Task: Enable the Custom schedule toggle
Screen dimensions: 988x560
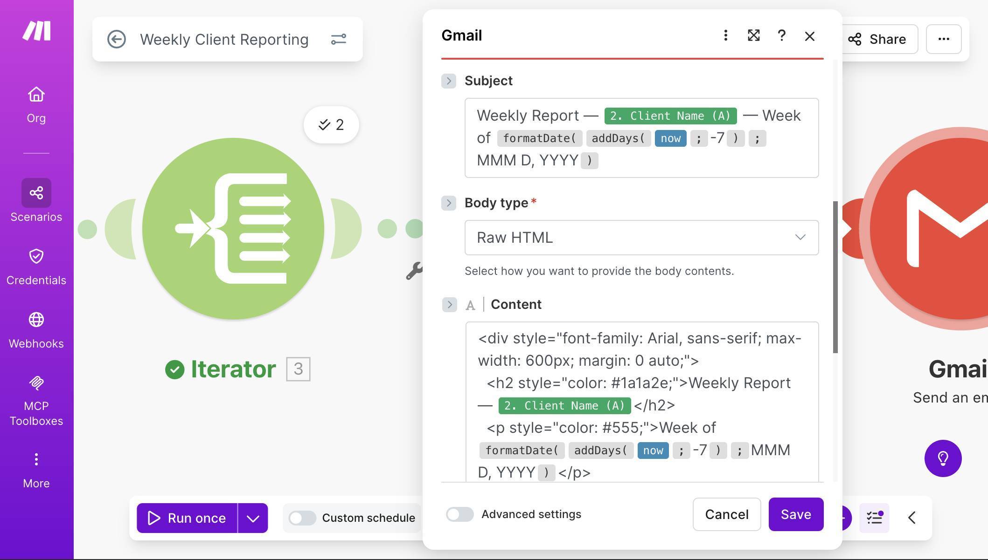Action: [302, 517]
